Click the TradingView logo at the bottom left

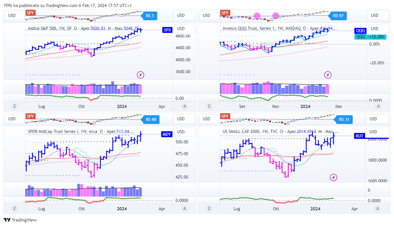pos(20,220)
